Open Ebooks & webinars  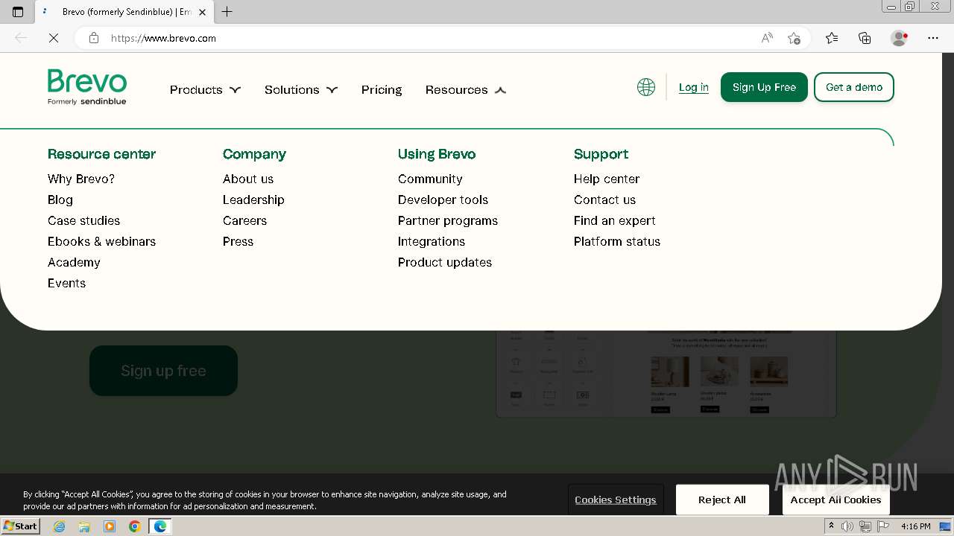pyautogui.click(x=101, y=241)
